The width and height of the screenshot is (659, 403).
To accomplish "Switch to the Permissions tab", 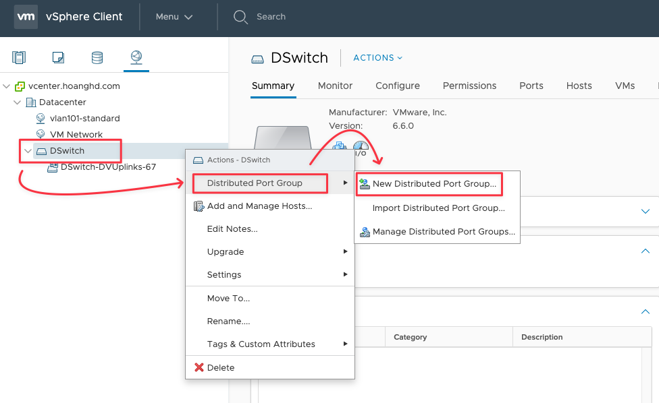I will tap(469, 86).
